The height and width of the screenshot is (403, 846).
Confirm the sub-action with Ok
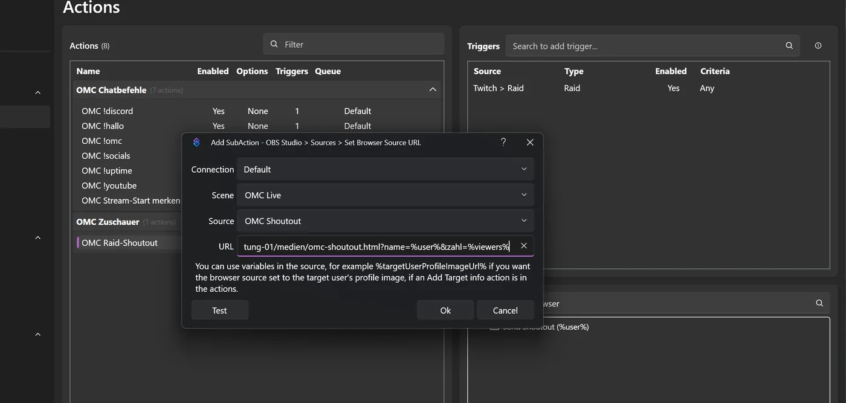(445, 311)
